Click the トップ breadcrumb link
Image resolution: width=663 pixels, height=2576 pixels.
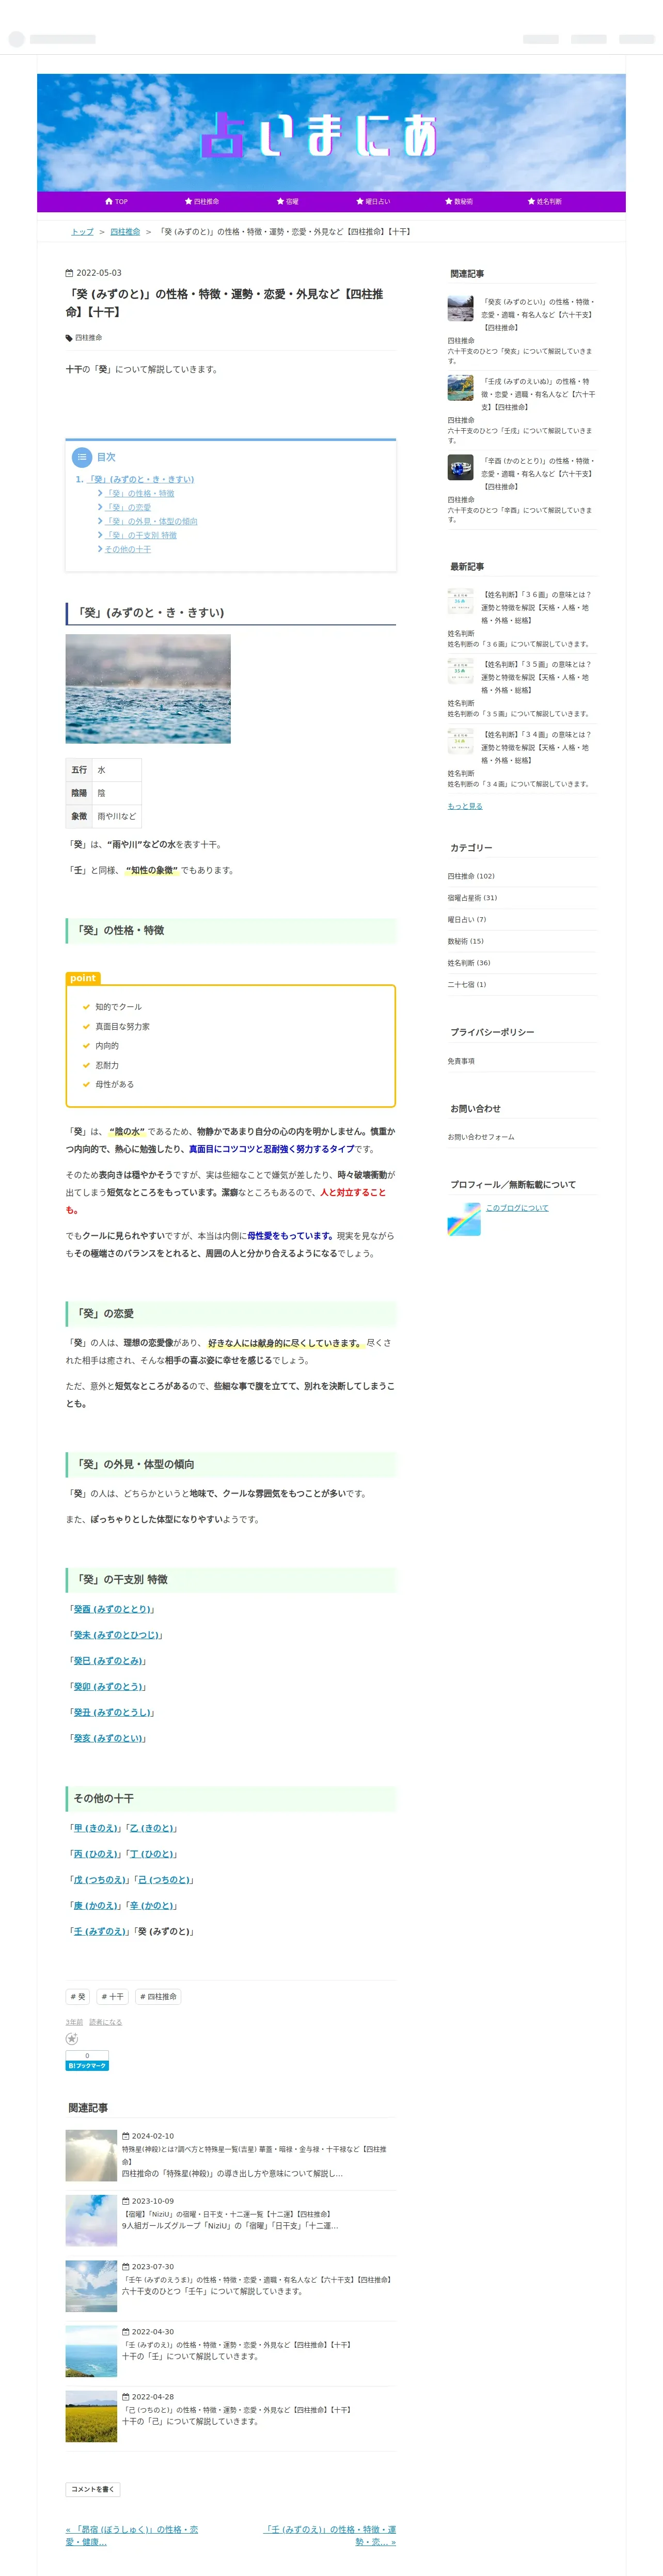[x=82, y=232]
